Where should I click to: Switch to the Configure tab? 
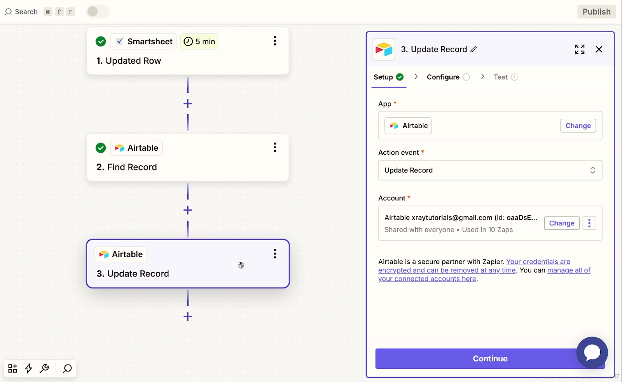tap(449, 77)
